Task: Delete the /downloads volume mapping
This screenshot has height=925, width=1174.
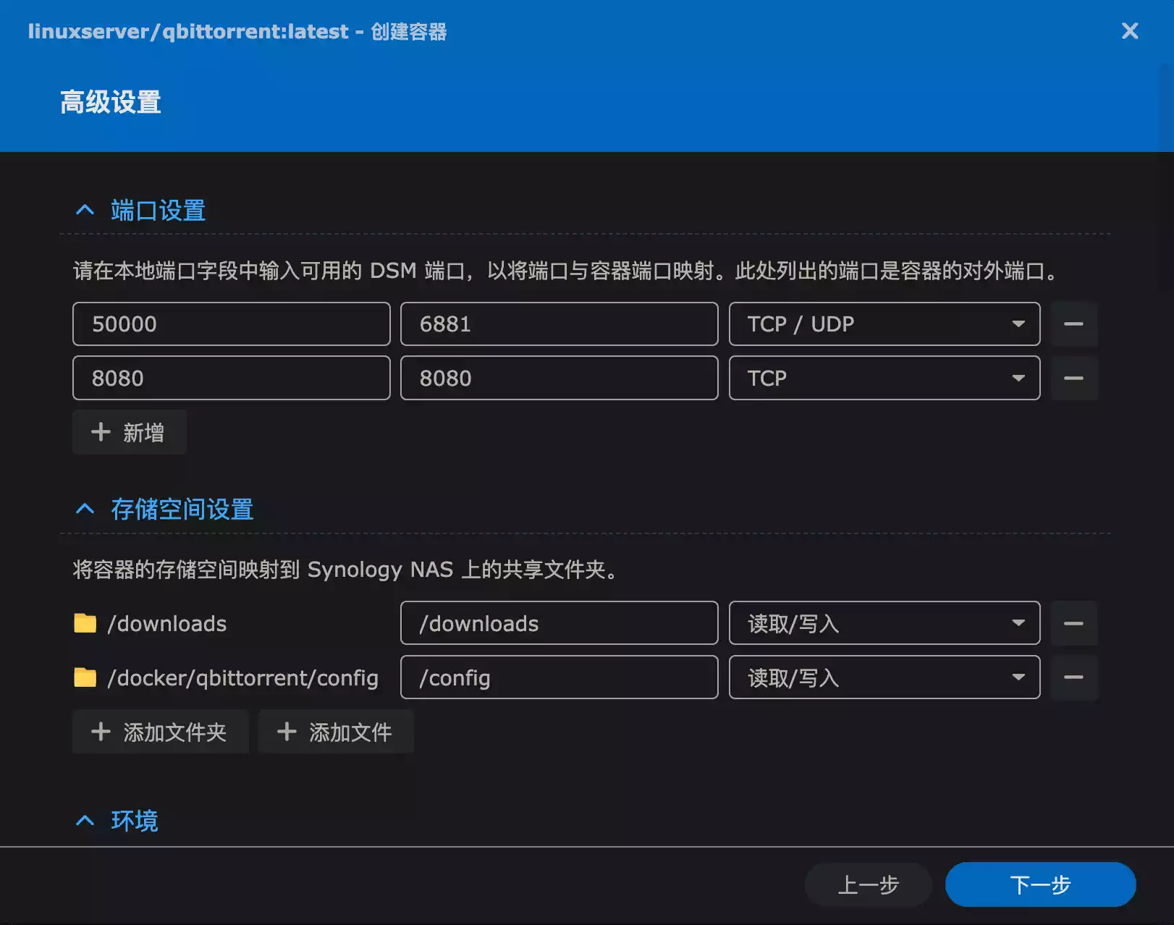Action: [1073, 623]
